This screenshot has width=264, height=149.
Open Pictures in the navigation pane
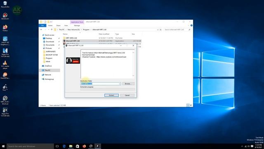pos(49,48)
